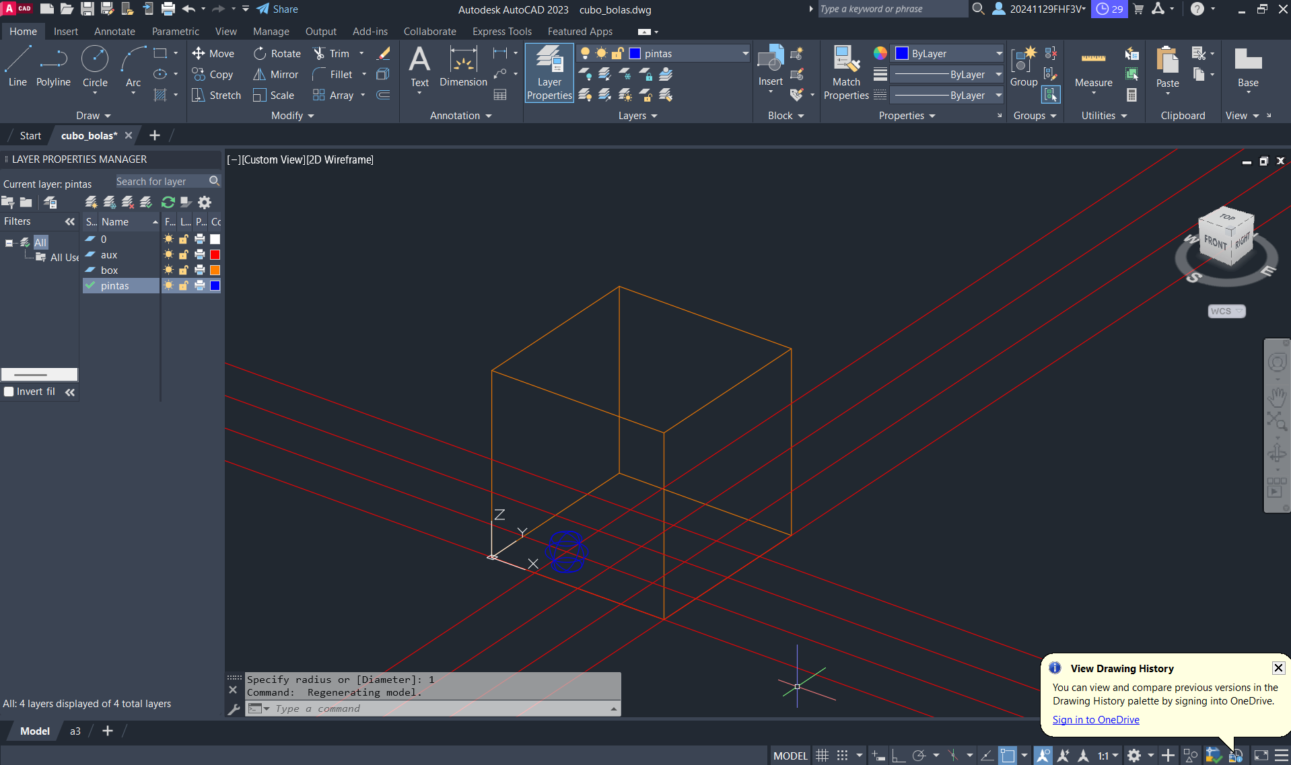Screen dimensions: 1291x765
Task: Toggle freeze on the aux layer
Action: (x=168, y=255)
